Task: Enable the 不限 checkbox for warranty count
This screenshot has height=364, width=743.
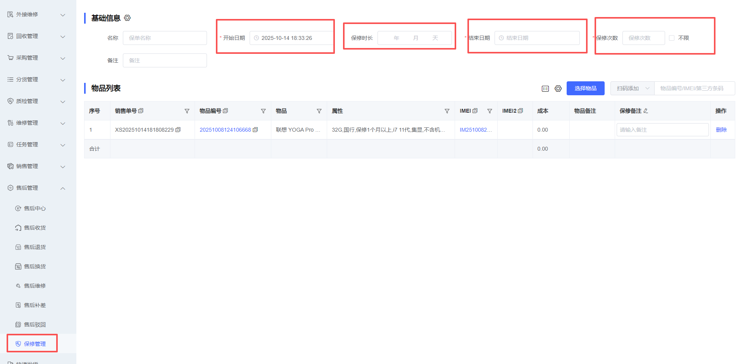Action: pos(672,38)
